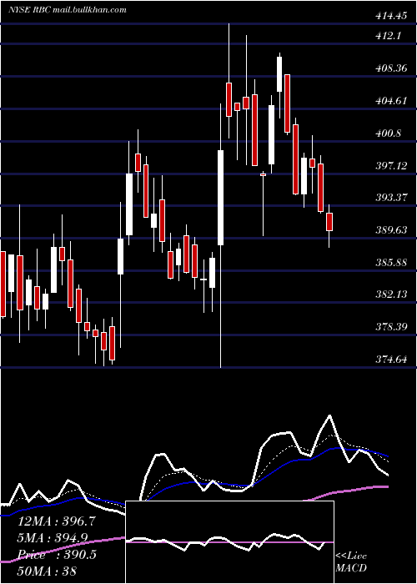The image size is (417, 584).
Task: Click the 5MA : 394.9 readout
Action: click(x=53, y=537)
